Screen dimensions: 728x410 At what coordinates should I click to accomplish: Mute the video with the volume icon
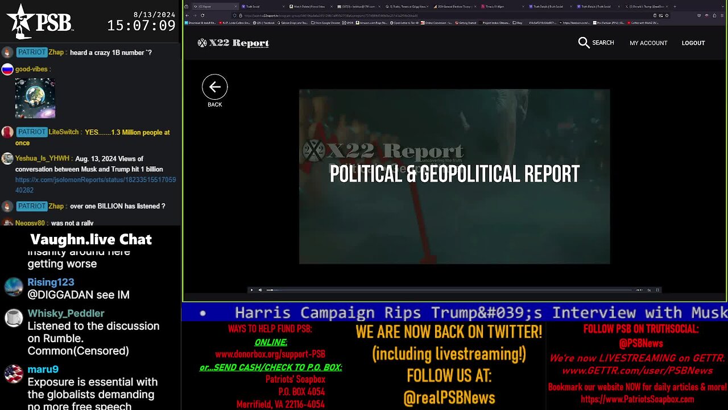pos(260,290)
